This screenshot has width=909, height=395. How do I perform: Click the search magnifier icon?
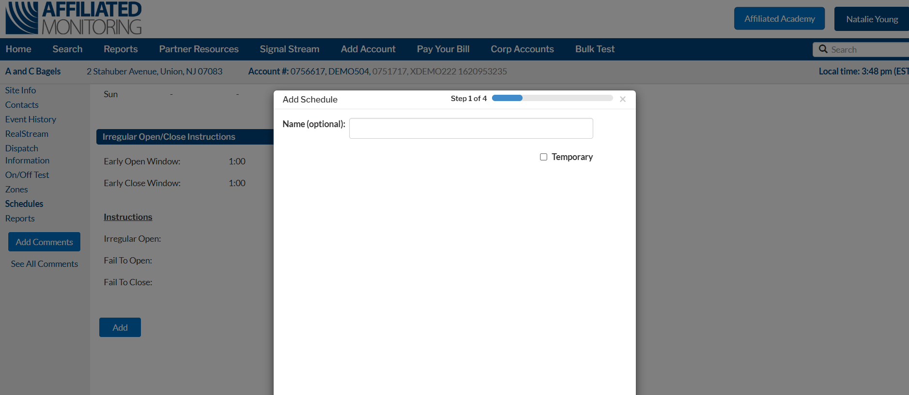[x=823, y=49]
